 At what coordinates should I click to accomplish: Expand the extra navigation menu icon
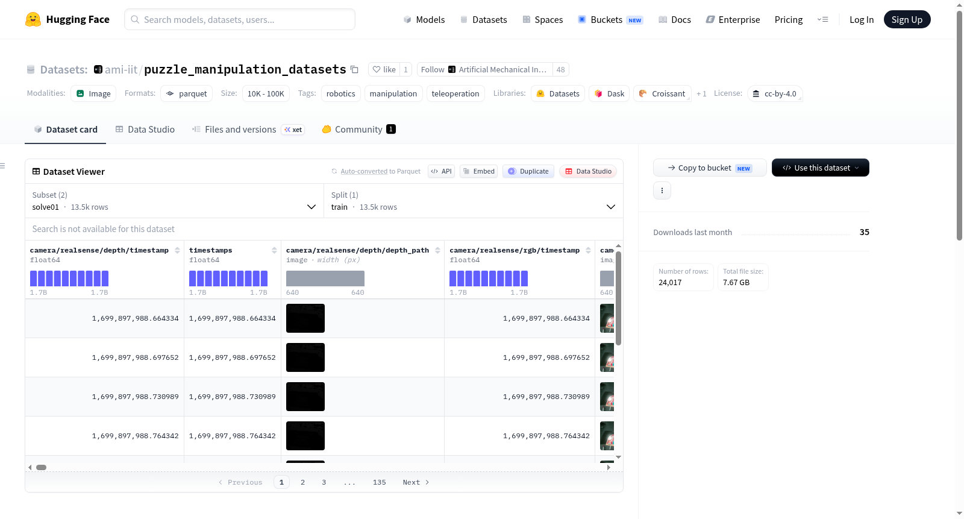click(822, 19)
